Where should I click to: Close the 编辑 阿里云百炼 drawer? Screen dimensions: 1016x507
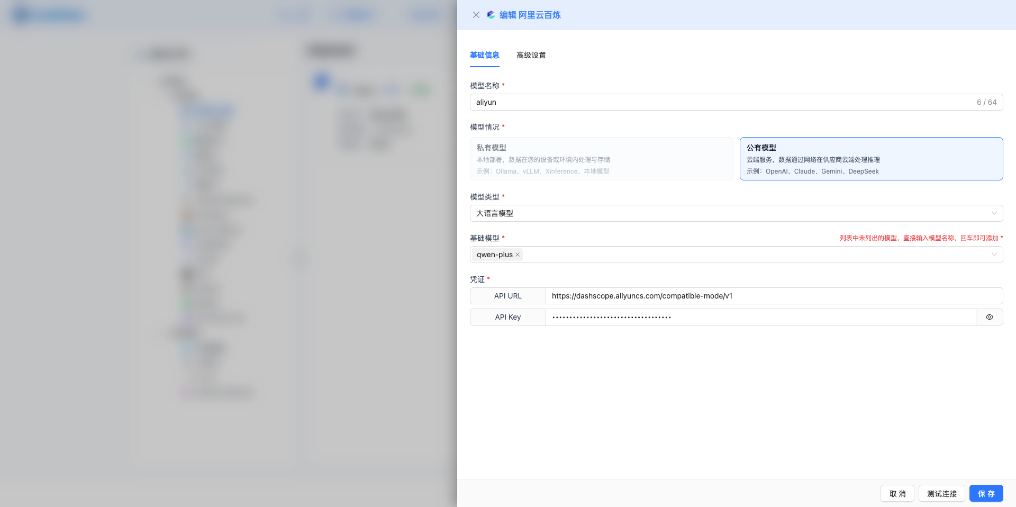[x=476, y=15]
